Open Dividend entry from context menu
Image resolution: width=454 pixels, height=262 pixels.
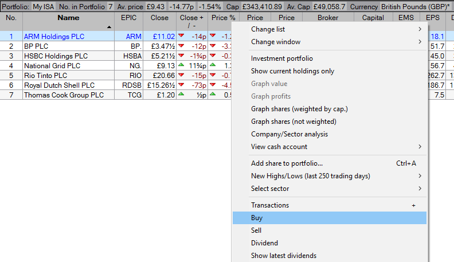tap(330, 243)
